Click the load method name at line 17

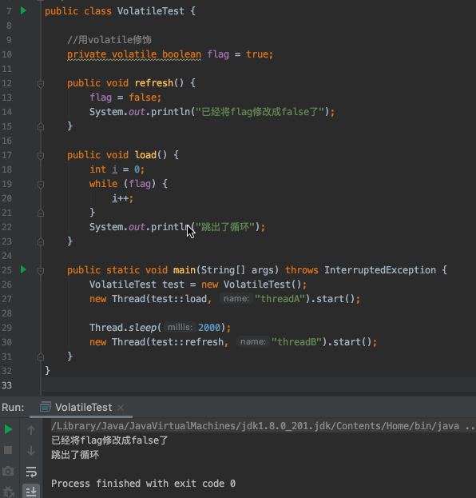coord(145,155)
